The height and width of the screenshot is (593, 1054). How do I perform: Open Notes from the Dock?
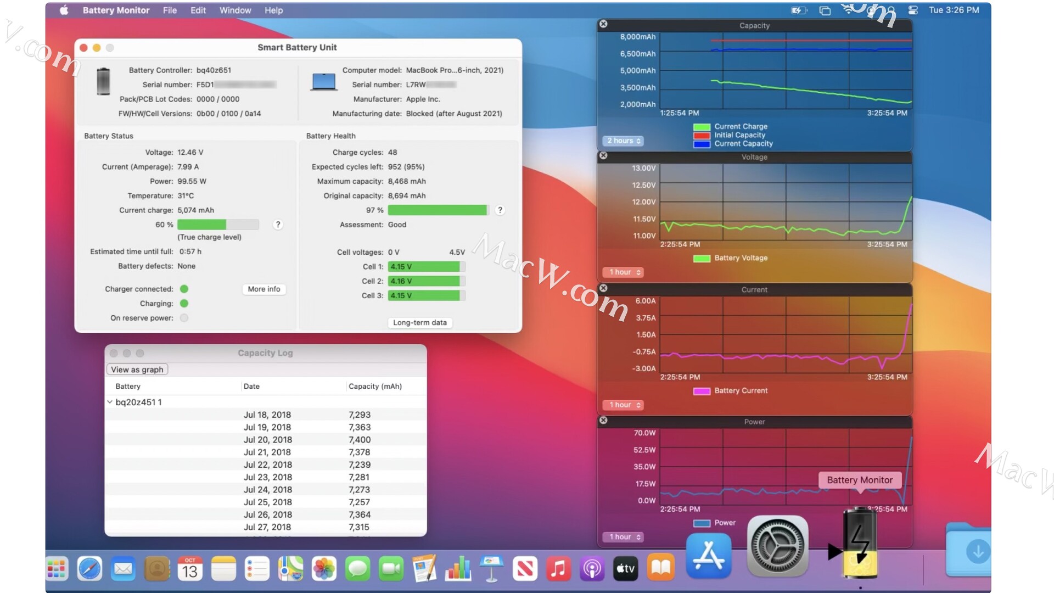tap(223, 568)
